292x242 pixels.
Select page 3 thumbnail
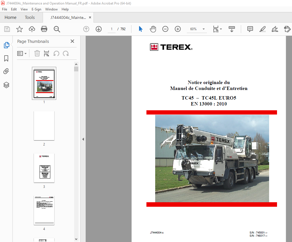coord(44,168)
